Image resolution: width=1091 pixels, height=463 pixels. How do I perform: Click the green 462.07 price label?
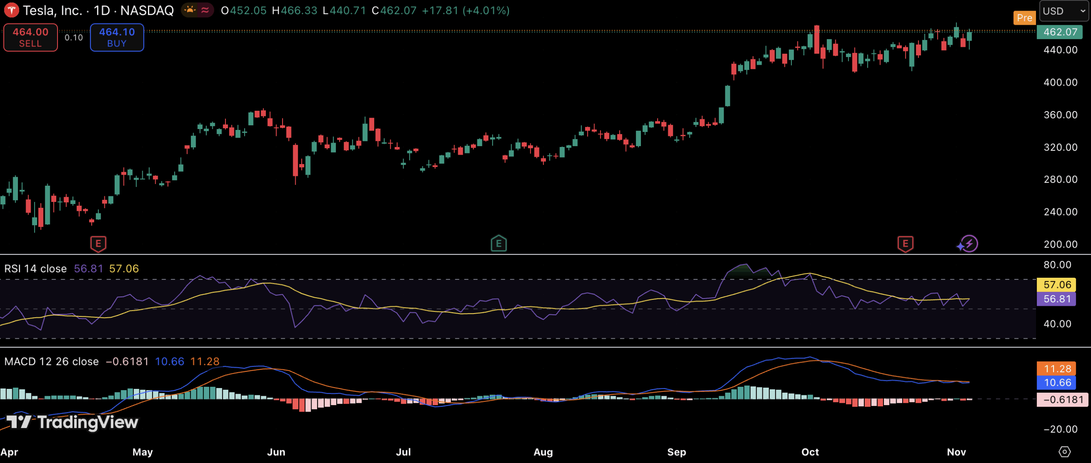(1060, 32)
